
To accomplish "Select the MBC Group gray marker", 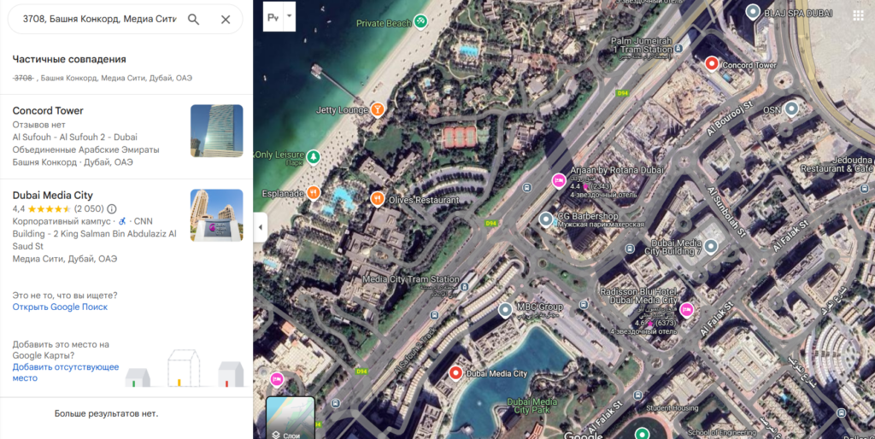I will (505, 310).
